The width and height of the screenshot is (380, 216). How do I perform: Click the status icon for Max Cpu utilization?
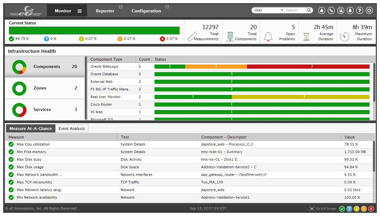[x=11, y=144]
